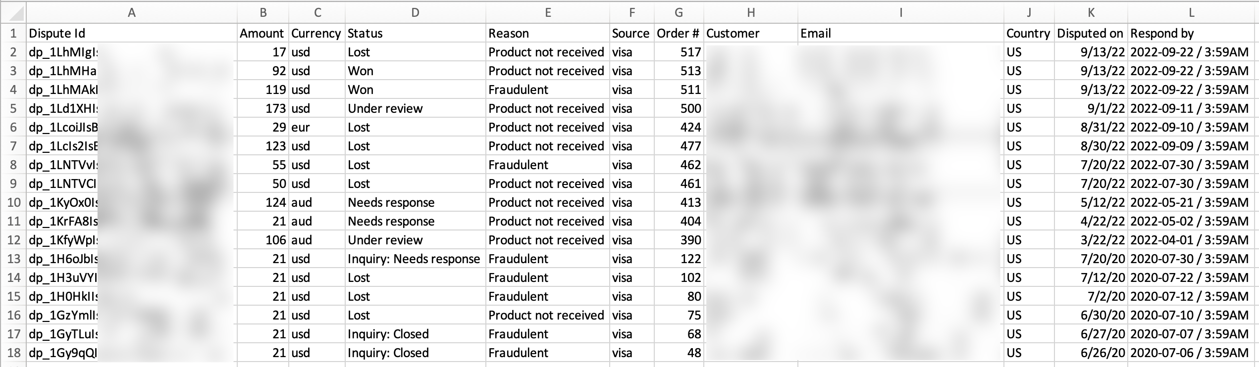The width and height of the screenshot is (1259, 367).
Task: Click order number 424 cell
Action: [x=679, y=127]
